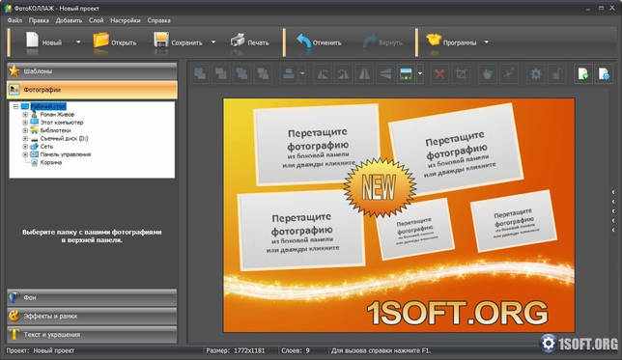This screenshot has width=622, height=360.
Task: Expand the Этот компьютер tree node
Action: (25, 123)
